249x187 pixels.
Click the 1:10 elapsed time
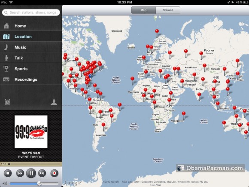pyautogui.click(x=3, y=164)
